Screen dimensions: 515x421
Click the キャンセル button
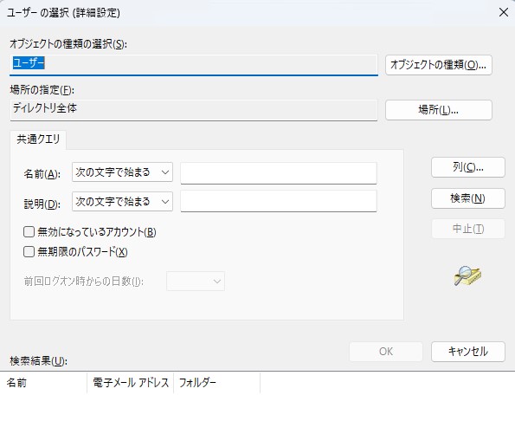[x=467, y=352]
